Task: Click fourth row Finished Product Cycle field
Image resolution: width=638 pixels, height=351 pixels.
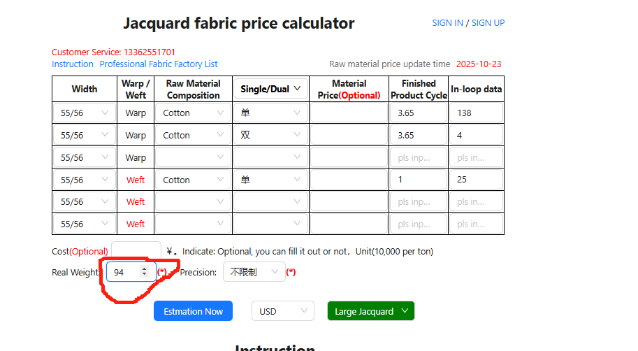Action: pyautogui.click(x=418, y=180)
